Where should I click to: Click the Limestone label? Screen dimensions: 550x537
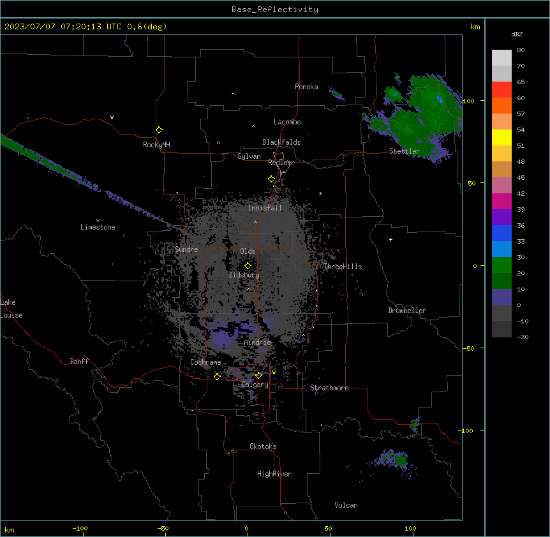coord(98,227)
